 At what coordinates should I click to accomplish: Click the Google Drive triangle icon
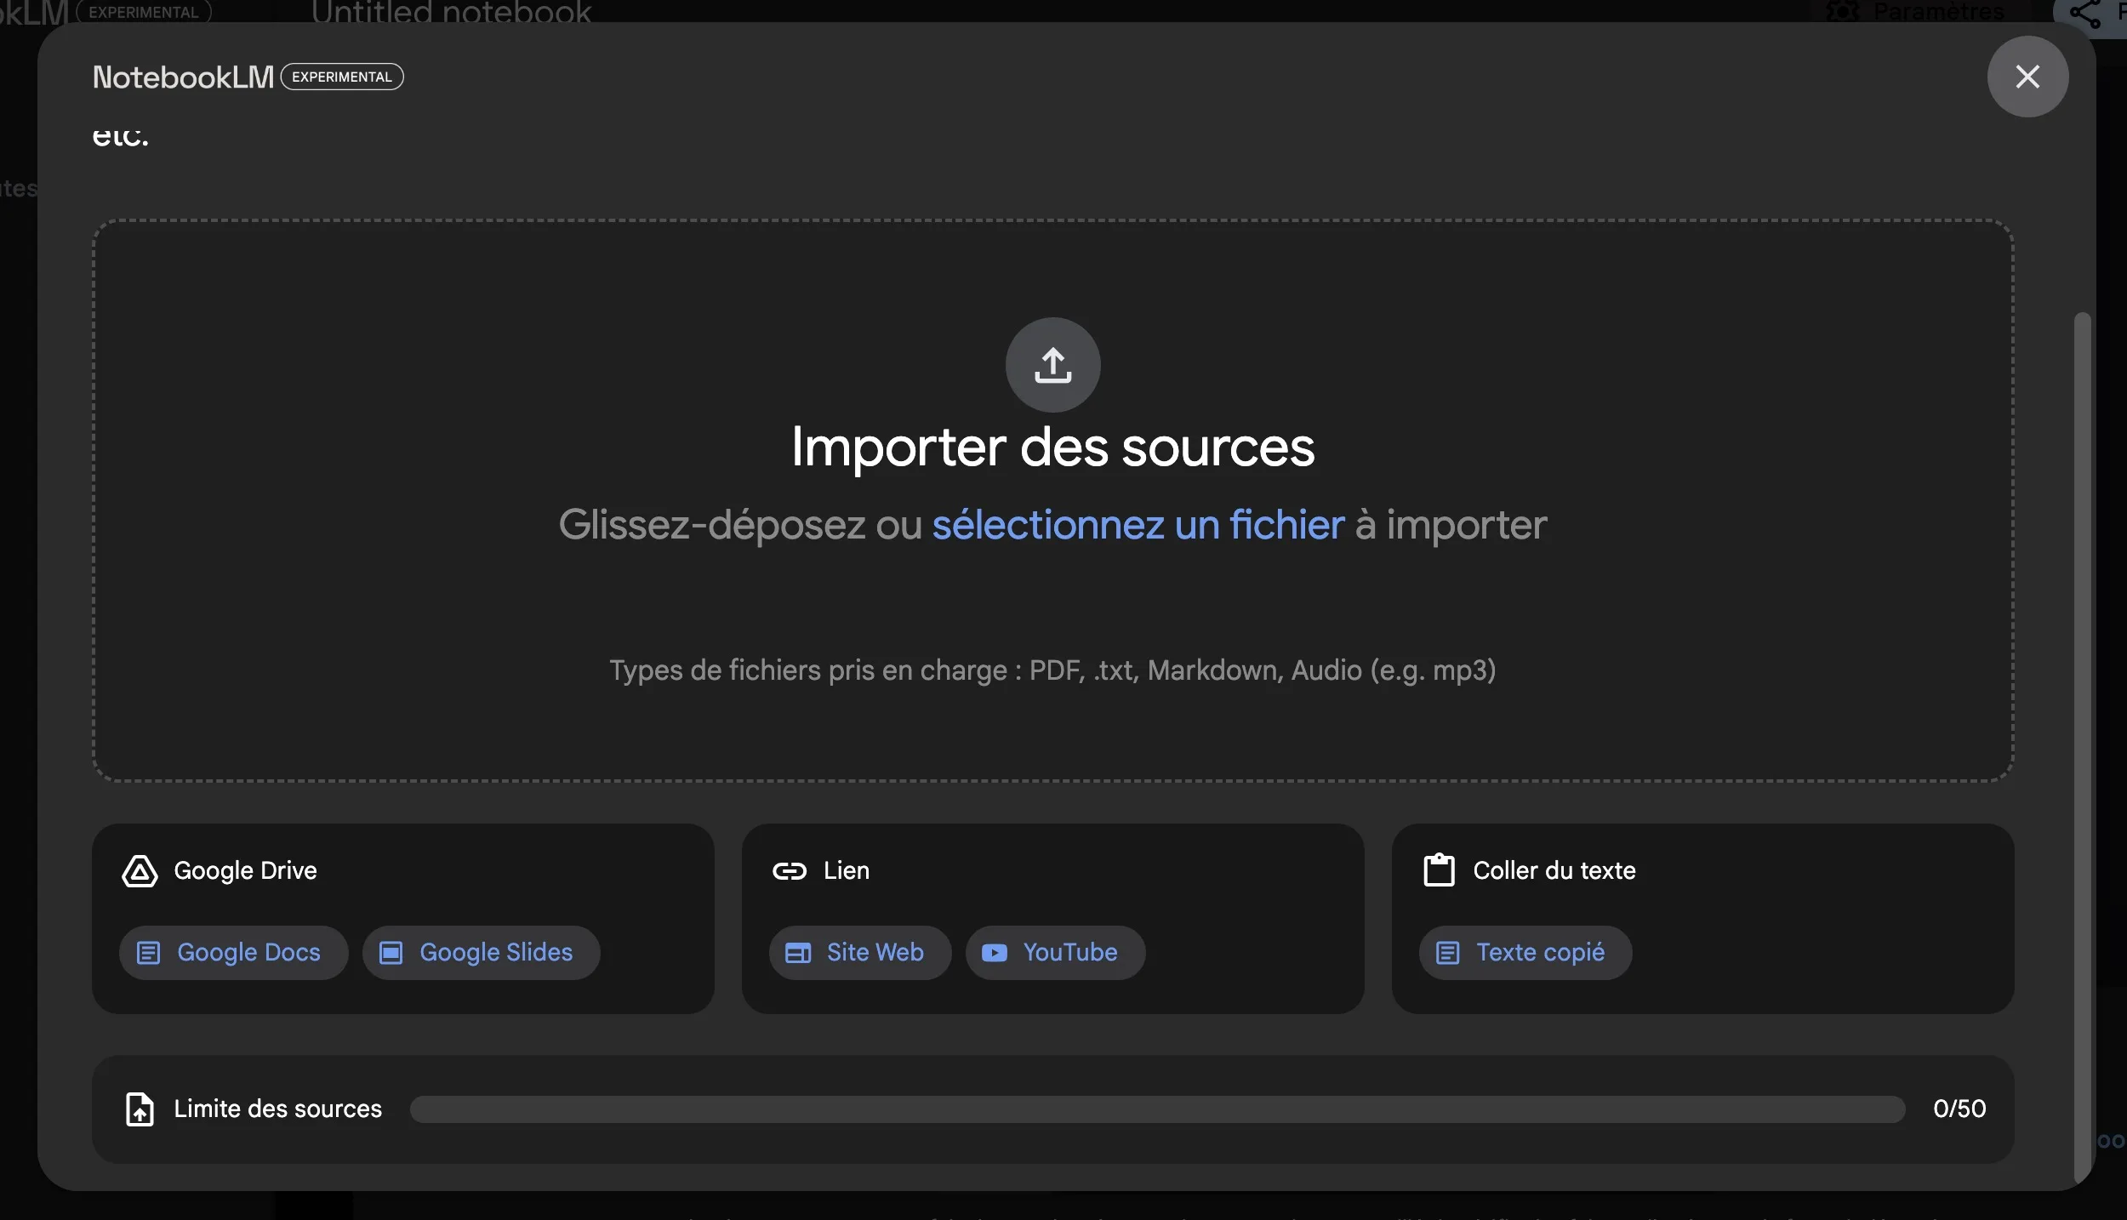point(140,870)
